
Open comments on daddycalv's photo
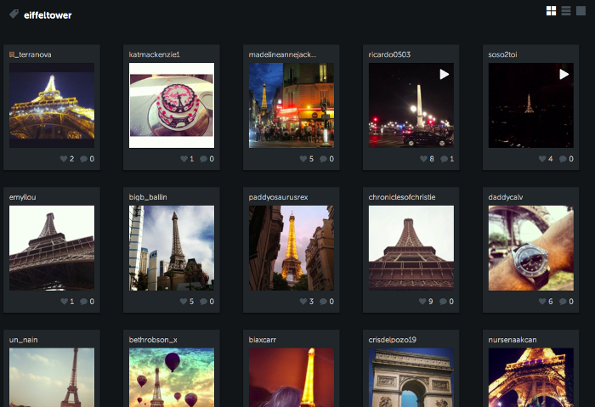pyautogui.click(x=563, y=302)
